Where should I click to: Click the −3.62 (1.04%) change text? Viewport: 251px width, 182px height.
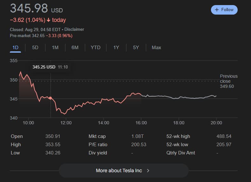[28, 20]
